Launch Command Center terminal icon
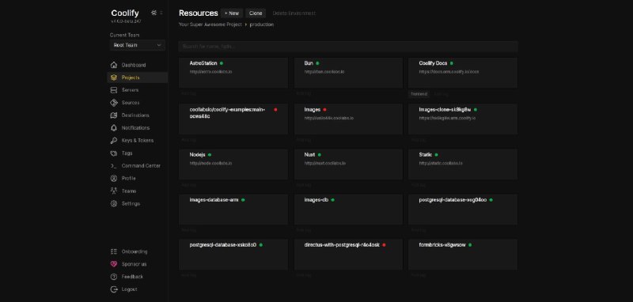 point(114,166)
